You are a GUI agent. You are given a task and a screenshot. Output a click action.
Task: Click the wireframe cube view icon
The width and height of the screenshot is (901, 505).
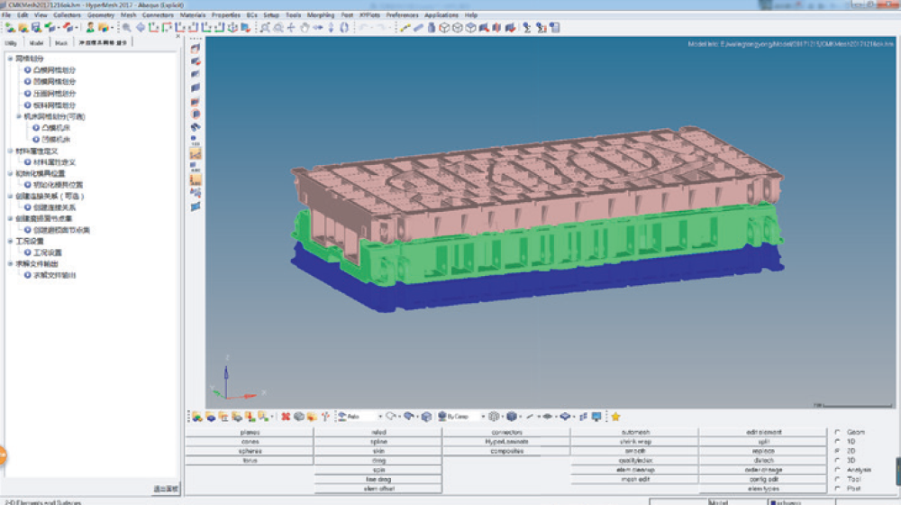457,28
